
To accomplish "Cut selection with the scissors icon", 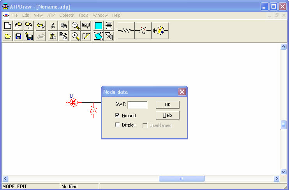I will pyautogui.click(x=53, y=25).
